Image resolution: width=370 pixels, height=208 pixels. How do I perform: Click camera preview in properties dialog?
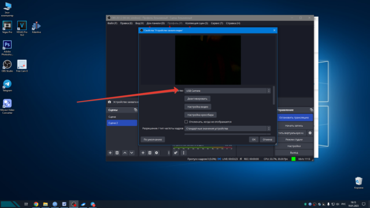coord(208,60)
